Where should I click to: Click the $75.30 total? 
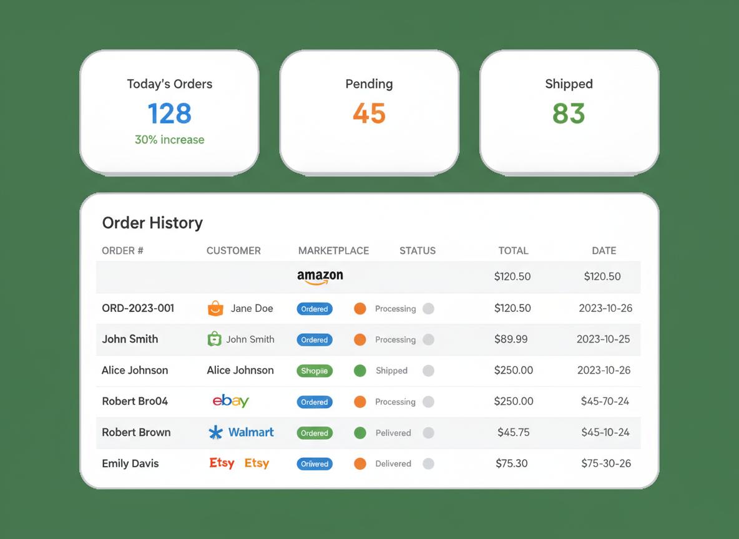point(511,464)
